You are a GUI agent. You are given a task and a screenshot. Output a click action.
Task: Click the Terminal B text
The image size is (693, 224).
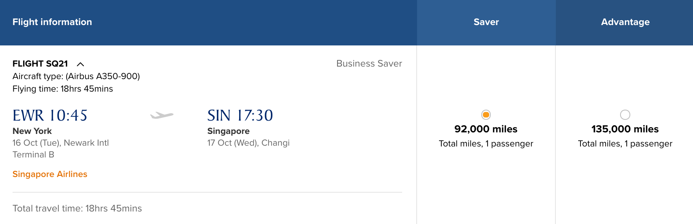(33, 155)
